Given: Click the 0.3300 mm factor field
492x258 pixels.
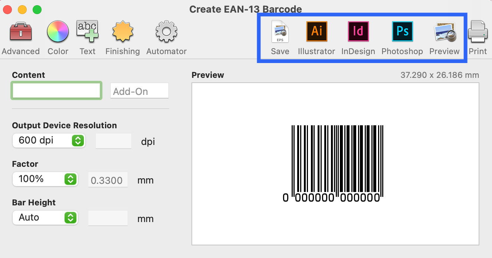Looking at the screenshot, I should (108, 180).
